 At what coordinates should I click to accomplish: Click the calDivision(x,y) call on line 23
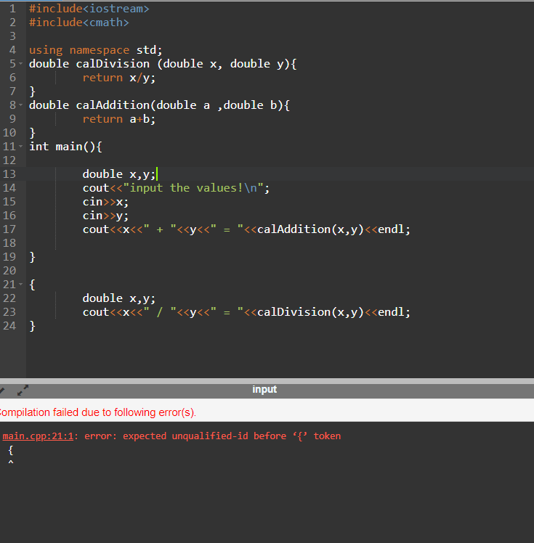coord(310,312)
